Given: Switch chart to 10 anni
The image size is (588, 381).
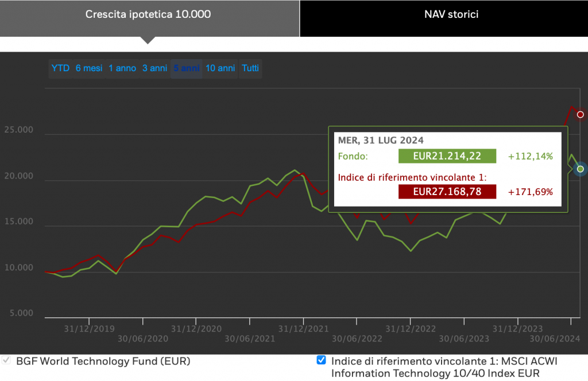Looking at the screenshot, I should pos(220,68).
